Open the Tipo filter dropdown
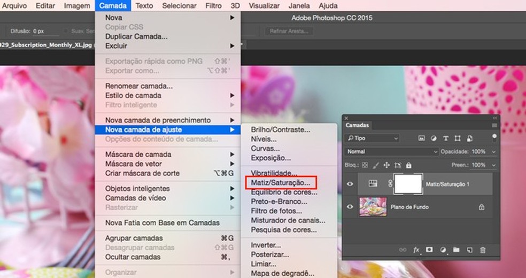Viewport: 526px width, 278px height. pyautogui.click(x=373, y=138)
